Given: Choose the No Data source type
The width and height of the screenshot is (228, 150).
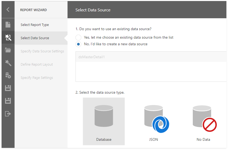Looking at the screenshot, I should (x=203, y=121).
